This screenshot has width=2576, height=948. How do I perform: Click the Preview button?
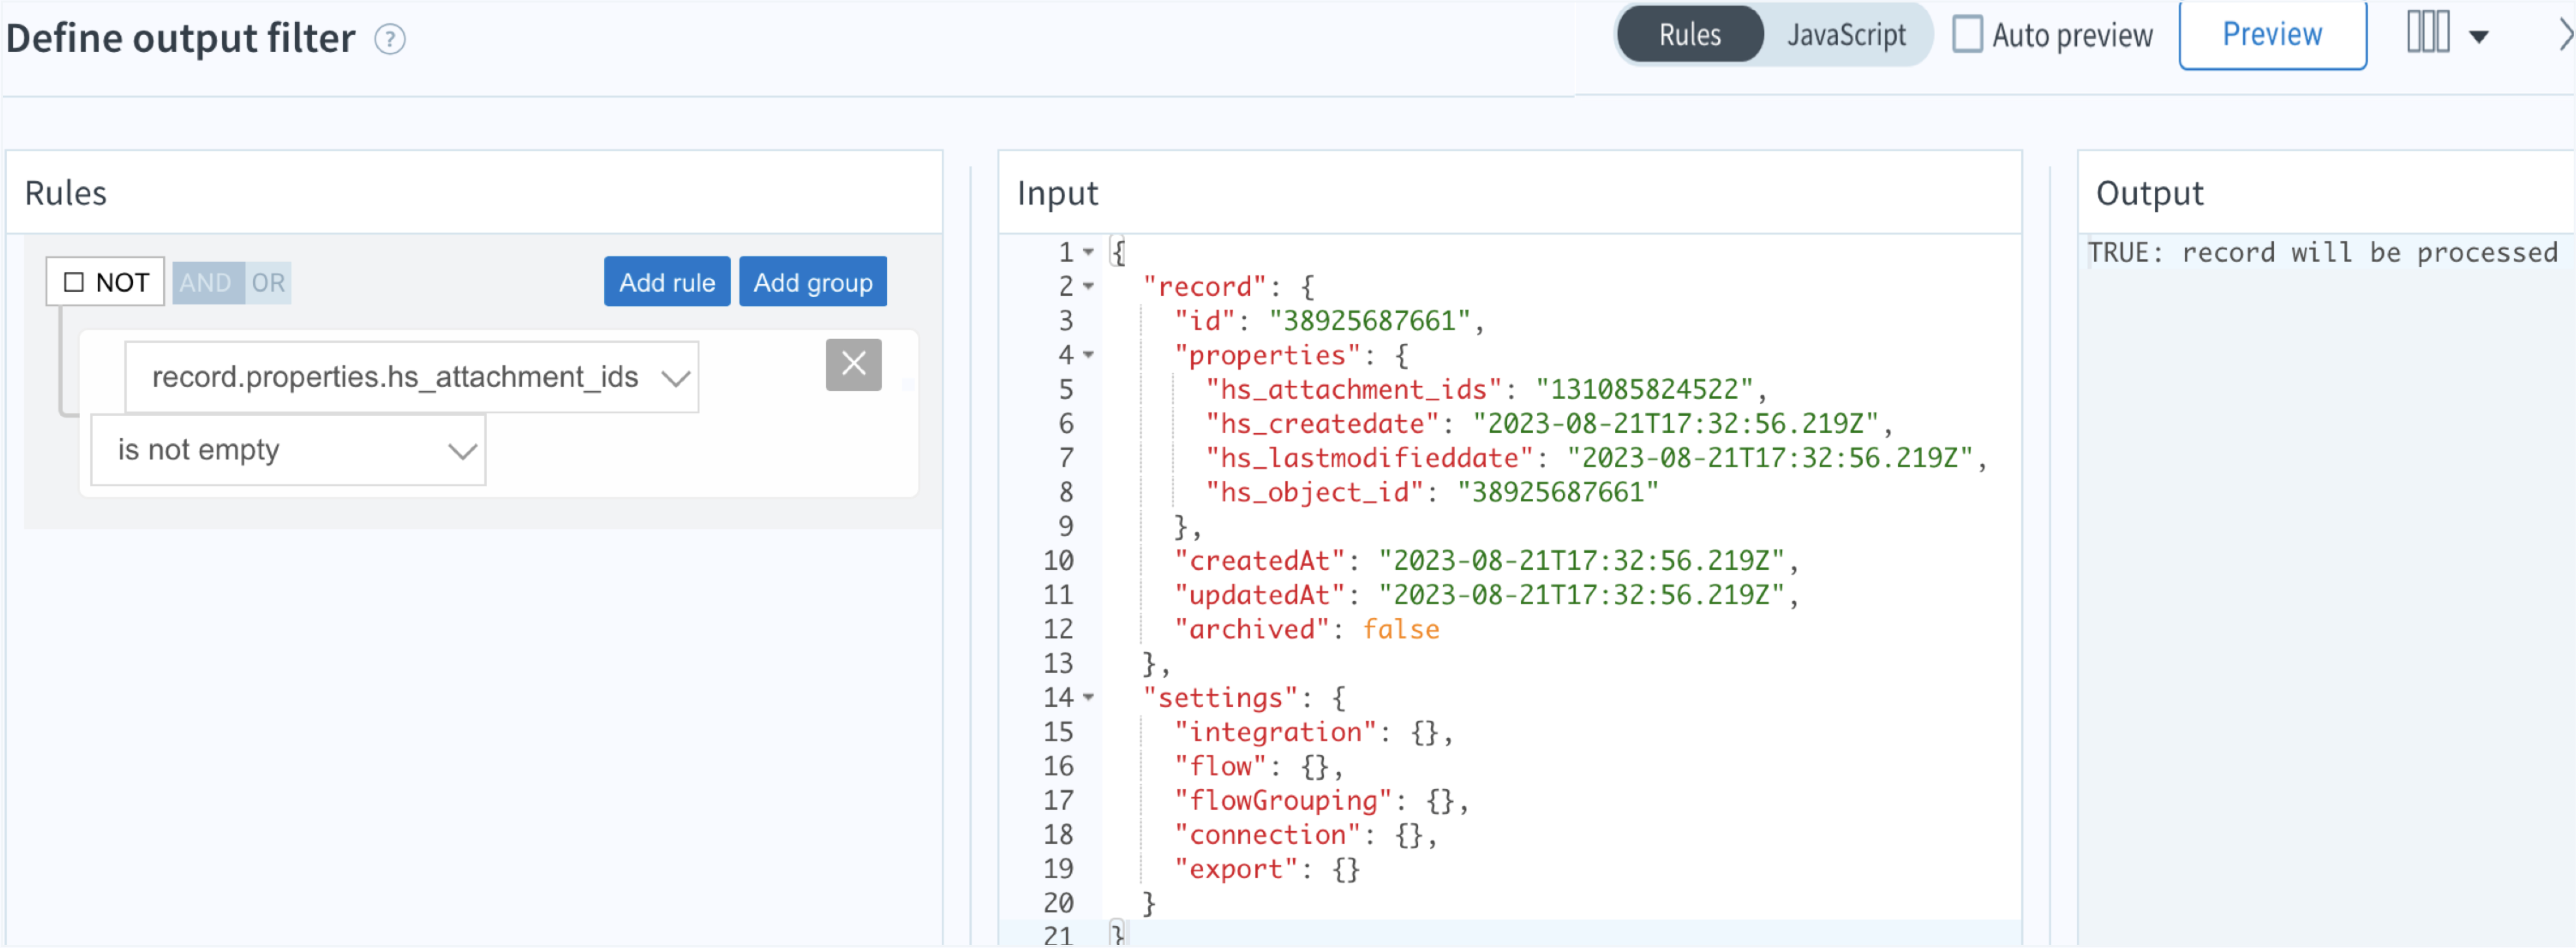coord(2272,35)
